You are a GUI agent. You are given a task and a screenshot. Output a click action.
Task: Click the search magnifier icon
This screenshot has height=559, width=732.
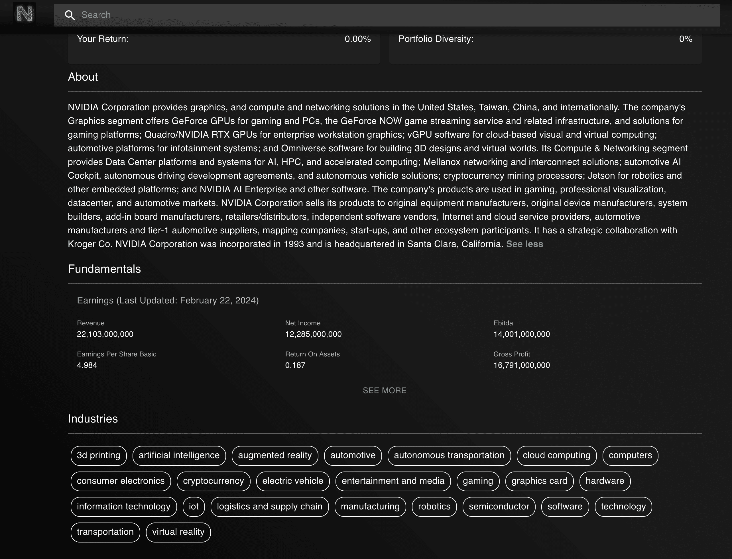click(x=70, y=15)
